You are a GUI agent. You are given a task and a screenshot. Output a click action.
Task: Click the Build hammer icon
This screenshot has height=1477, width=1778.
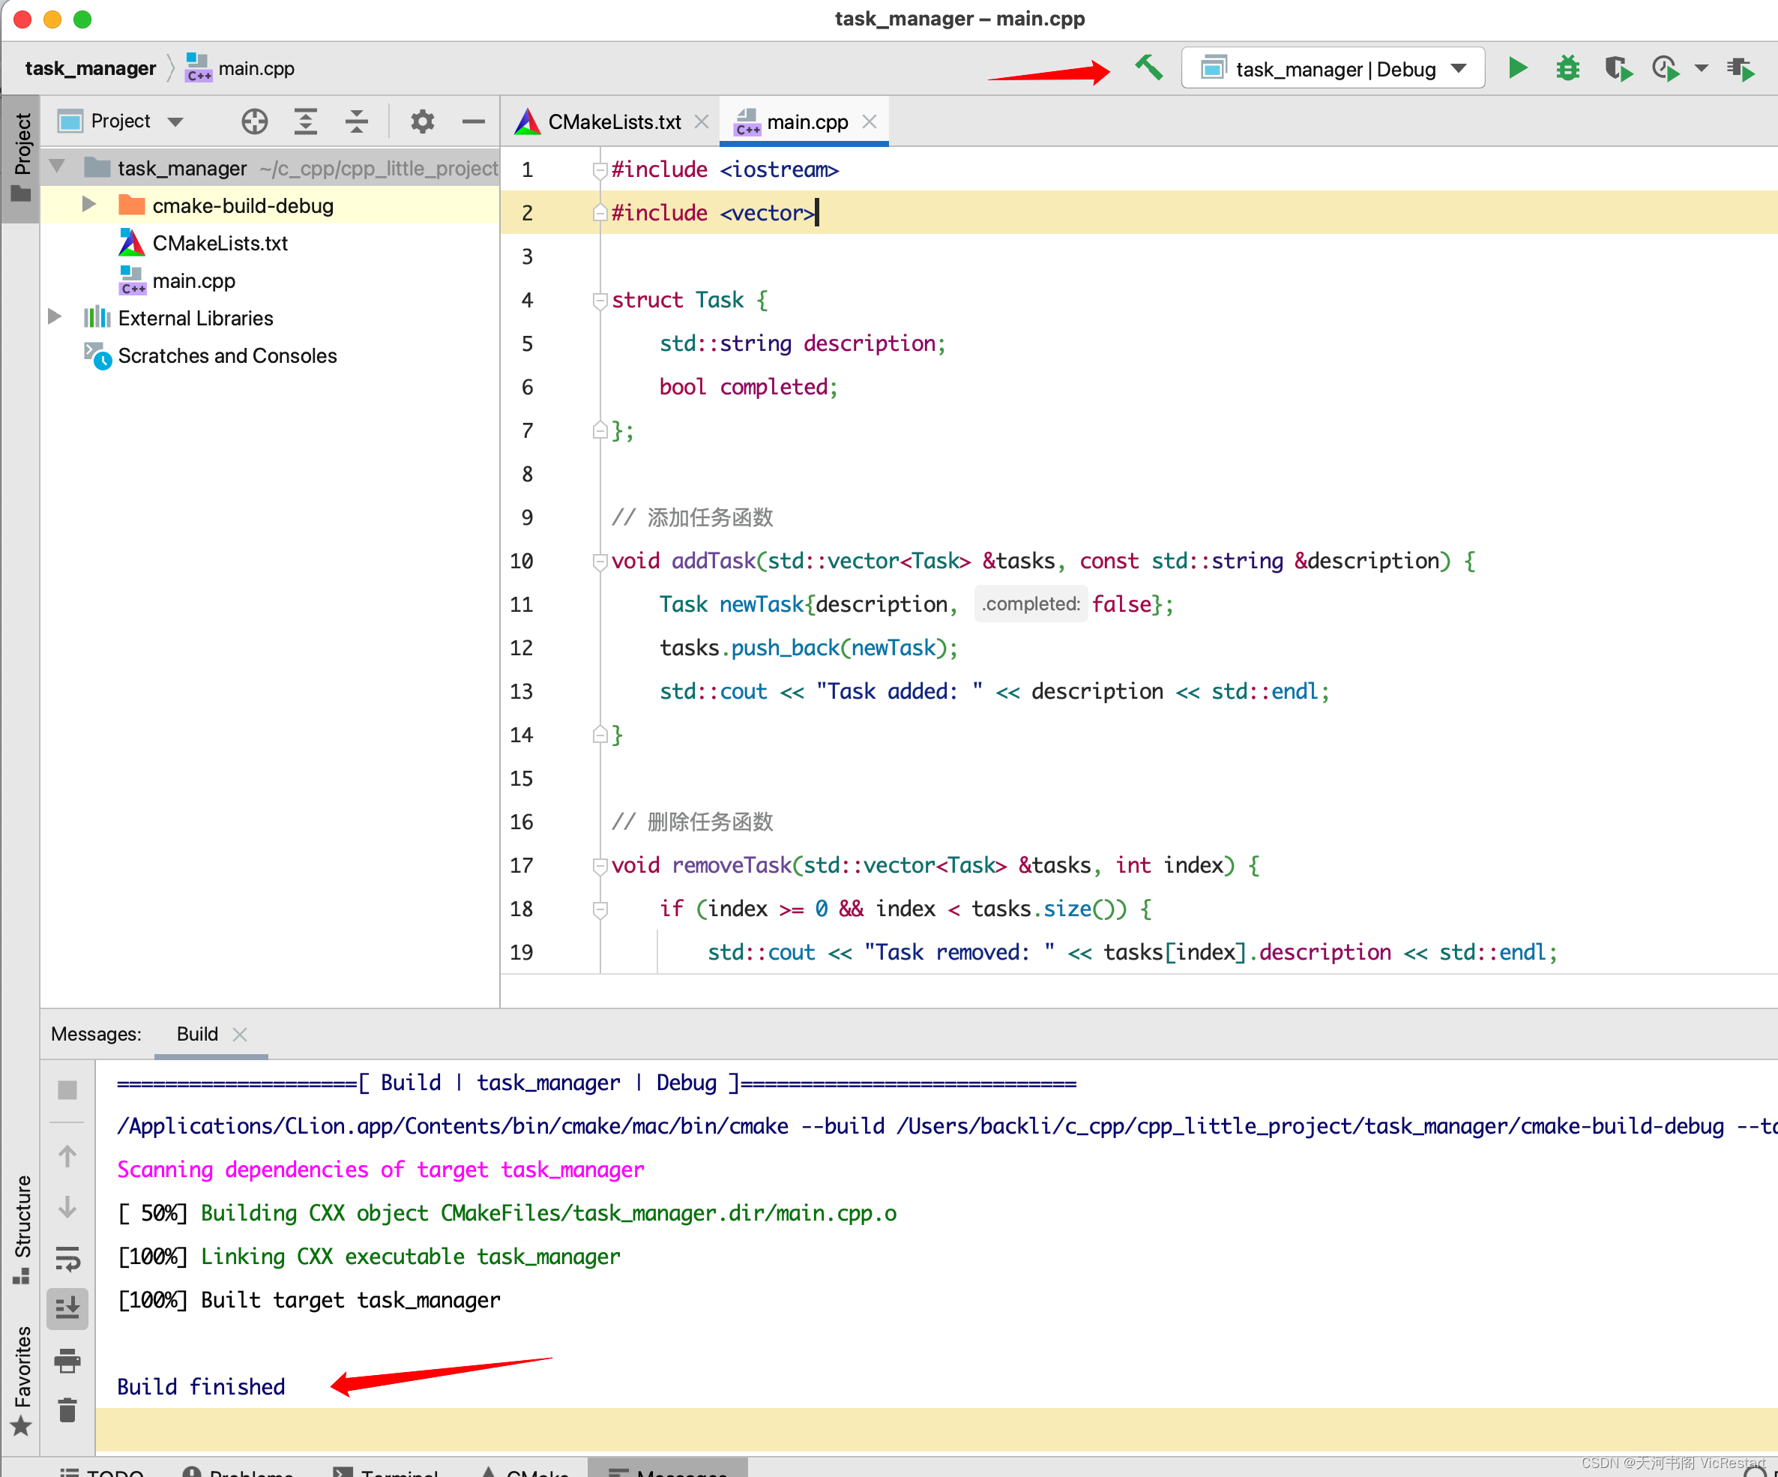pos(1149,67)
